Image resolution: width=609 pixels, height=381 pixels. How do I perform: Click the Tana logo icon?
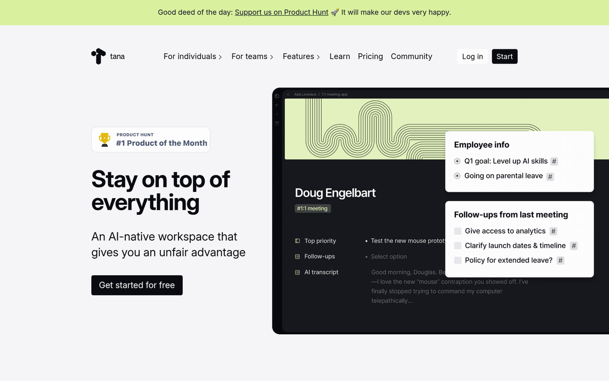[x=98, y=56]
